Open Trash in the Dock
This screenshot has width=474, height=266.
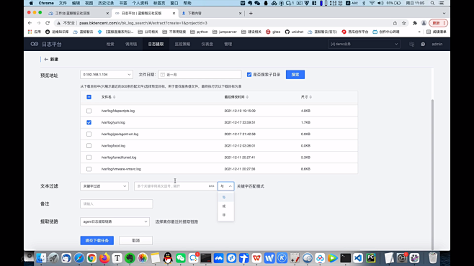pos(433,258)
